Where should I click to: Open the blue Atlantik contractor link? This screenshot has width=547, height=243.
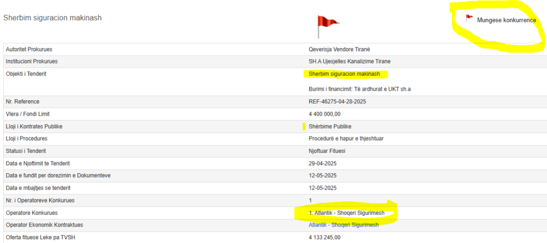pyautogui.click(x=343, y=225)
